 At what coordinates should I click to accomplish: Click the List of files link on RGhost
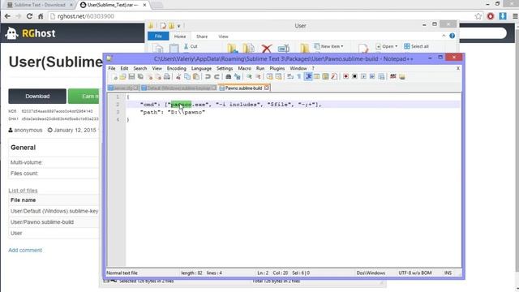[x=23, y=191]
